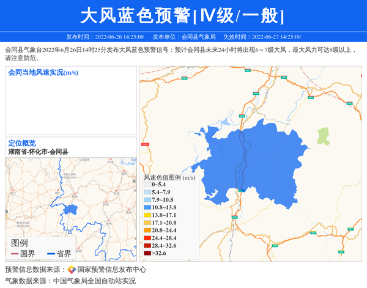Click the 定位概览 heading
The width and height of the screenshot is (367, 288).
click(x=22, y=143)
